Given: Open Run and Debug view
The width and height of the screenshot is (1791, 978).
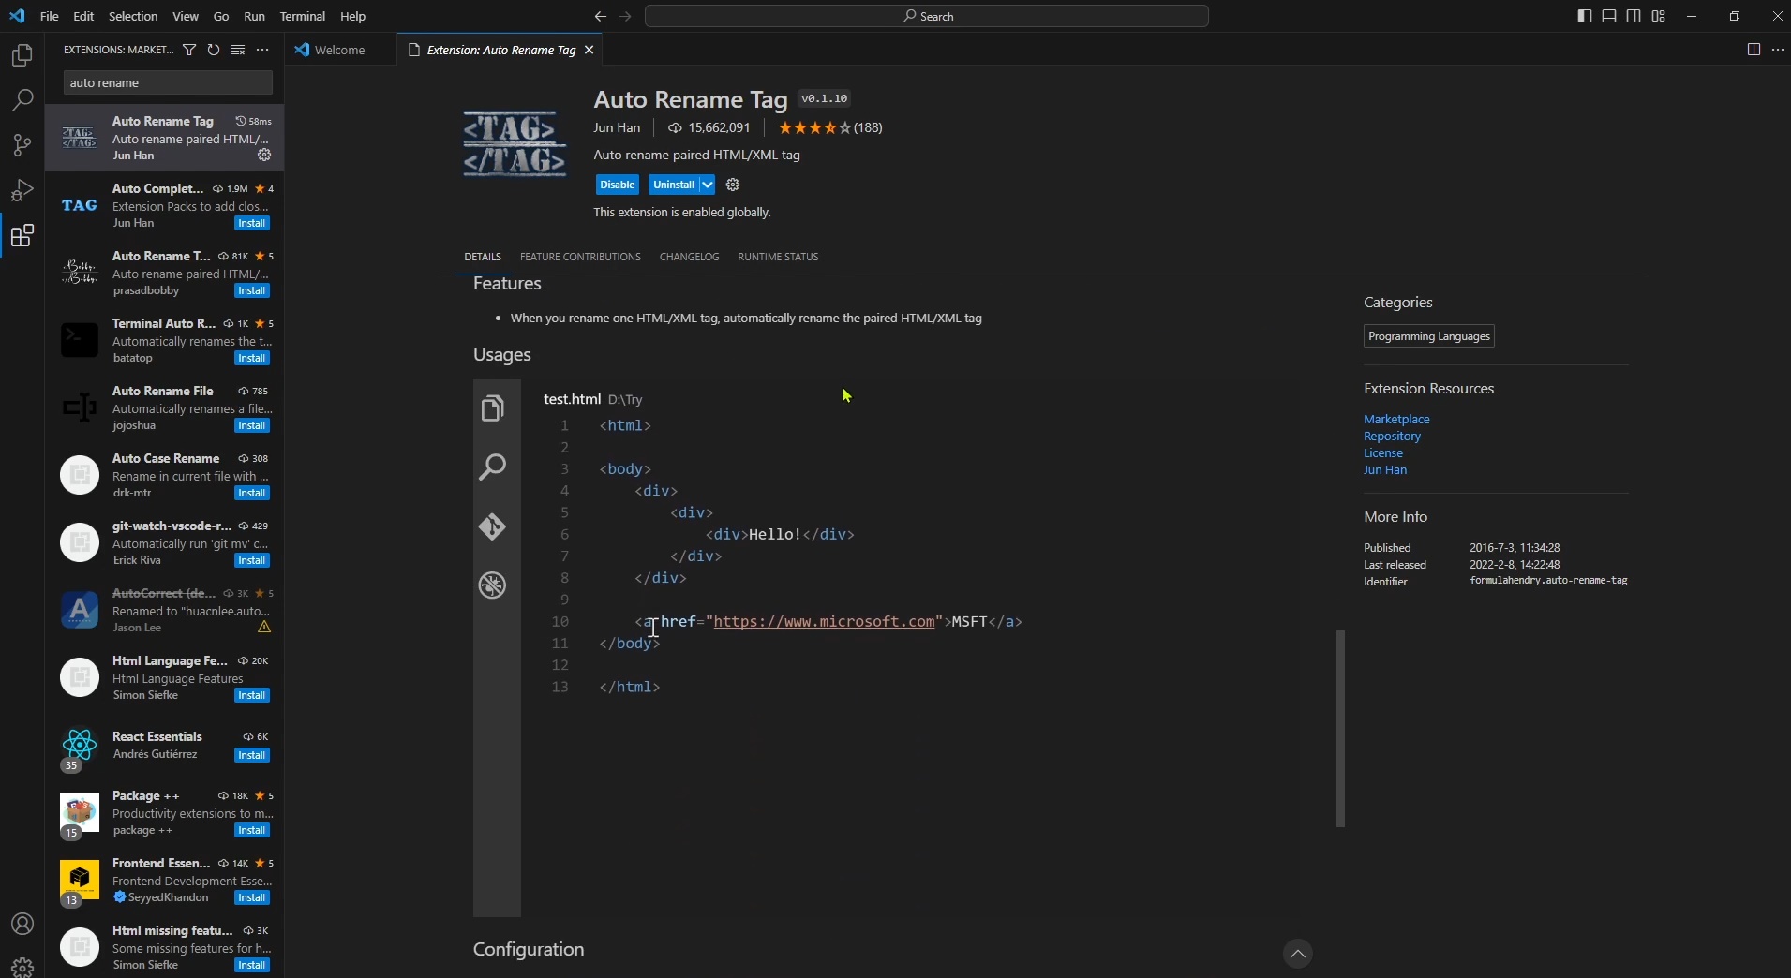Looking at the screenshot, I should click(22, 190).
